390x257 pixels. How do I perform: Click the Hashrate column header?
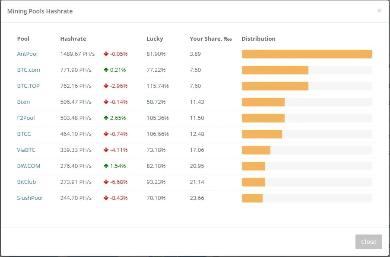[x=73, y=39]
